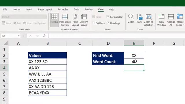This screenshot has width=185, height=104.
Task: Open the Home tab
Action: (17, 10)
